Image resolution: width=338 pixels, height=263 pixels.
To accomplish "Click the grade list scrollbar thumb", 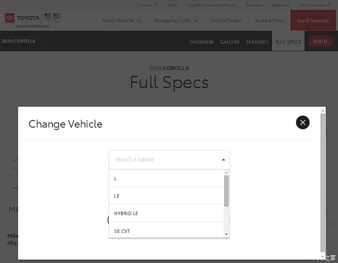I will (226, 191).
